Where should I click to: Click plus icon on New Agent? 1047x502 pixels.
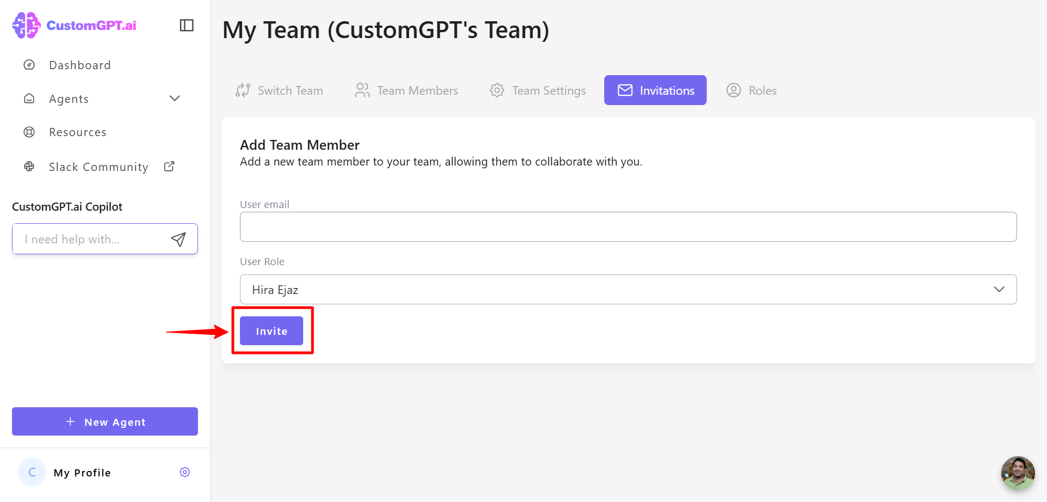click(70, 421)
